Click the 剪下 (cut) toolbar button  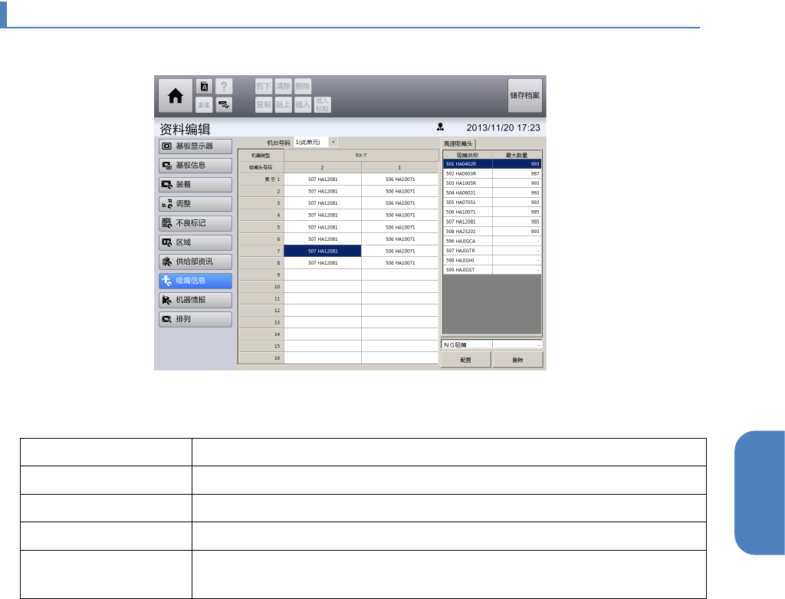[x=264, y=86]
